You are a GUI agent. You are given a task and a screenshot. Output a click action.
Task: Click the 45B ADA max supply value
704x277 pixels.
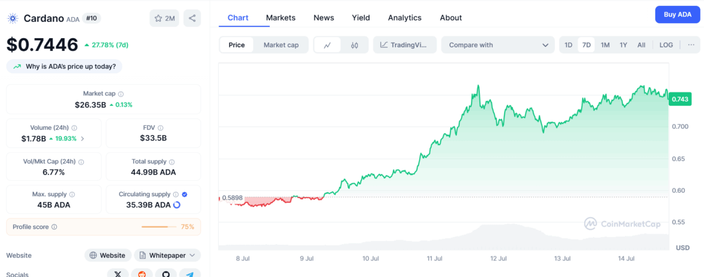pyautogui.click(x=54, y=205)
